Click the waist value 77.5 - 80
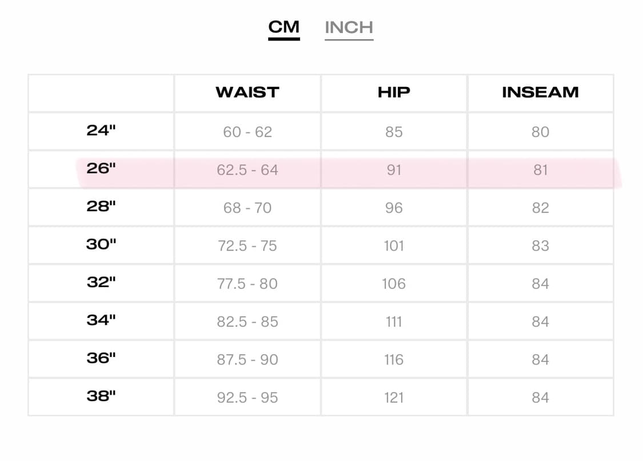 point(247,284)
